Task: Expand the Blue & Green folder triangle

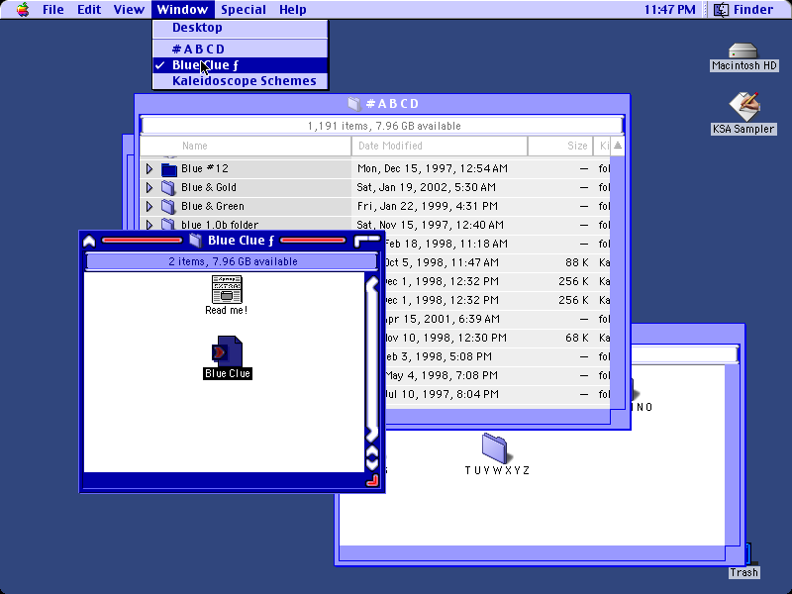Action: pyautogui.click(x=149, y=206)
